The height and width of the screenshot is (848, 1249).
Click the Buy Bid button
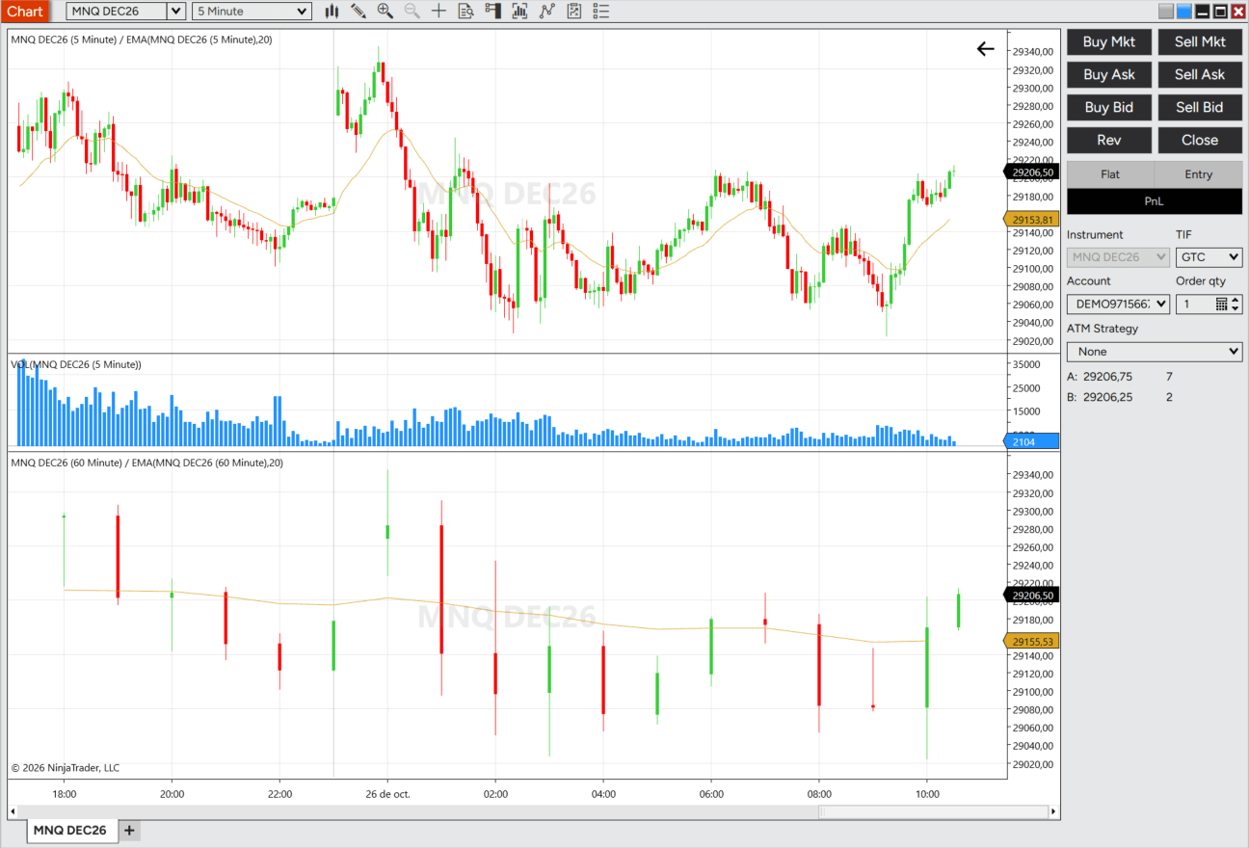pos(1109,107)
